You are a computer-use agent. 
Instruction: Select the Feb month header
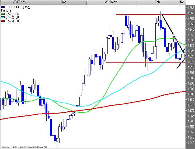tap(158, 2)
